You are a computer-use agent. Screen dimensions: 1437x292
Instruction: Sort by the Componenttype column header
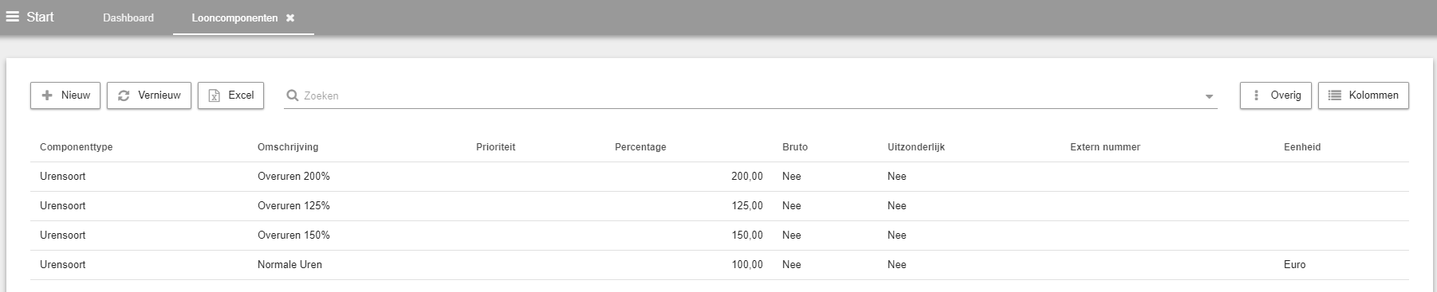point(77,147)
